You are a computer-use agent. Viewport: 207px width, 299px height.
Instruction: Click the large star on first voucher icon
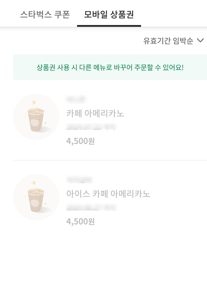click(34, 102)
